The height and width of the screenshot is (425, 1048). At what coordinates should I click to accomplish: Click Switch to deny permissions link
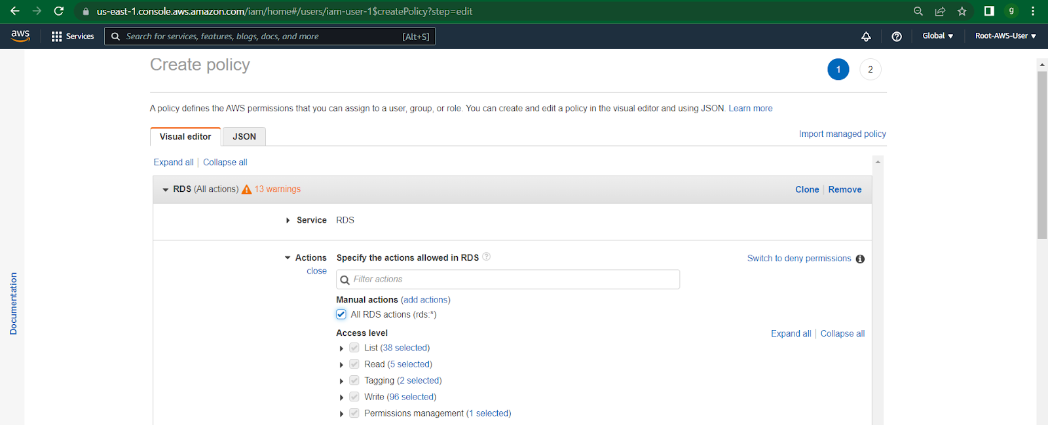[x=799, y=259]
